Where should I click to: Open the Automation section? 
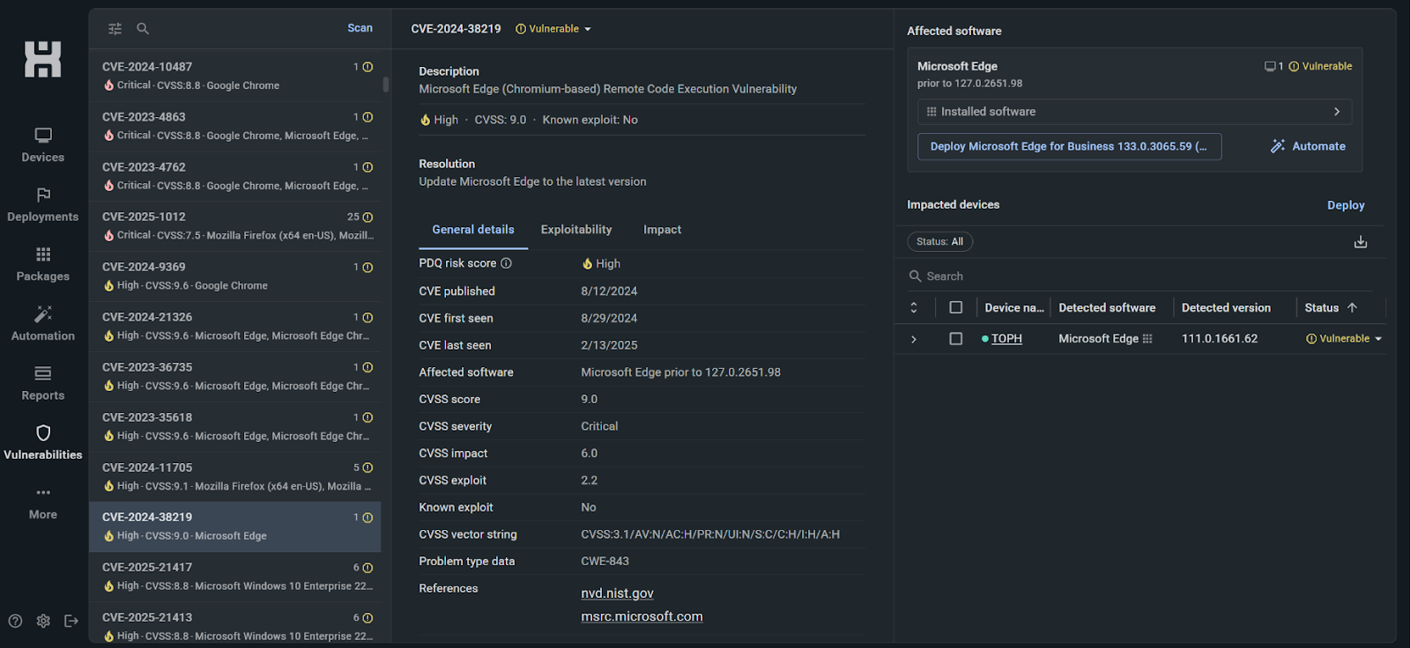[43, 325]
